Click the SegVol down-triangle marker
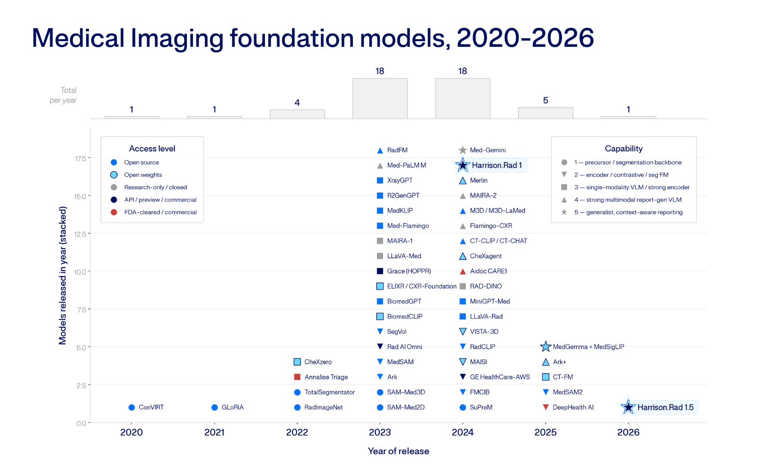The width and height of the screenshot is (757, 473). coord(380,332)
